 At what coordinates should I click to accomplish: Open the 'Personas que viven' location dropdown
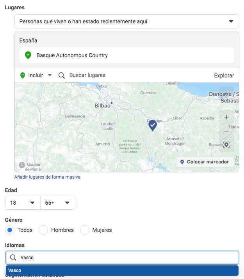click(x=126, y=21)
